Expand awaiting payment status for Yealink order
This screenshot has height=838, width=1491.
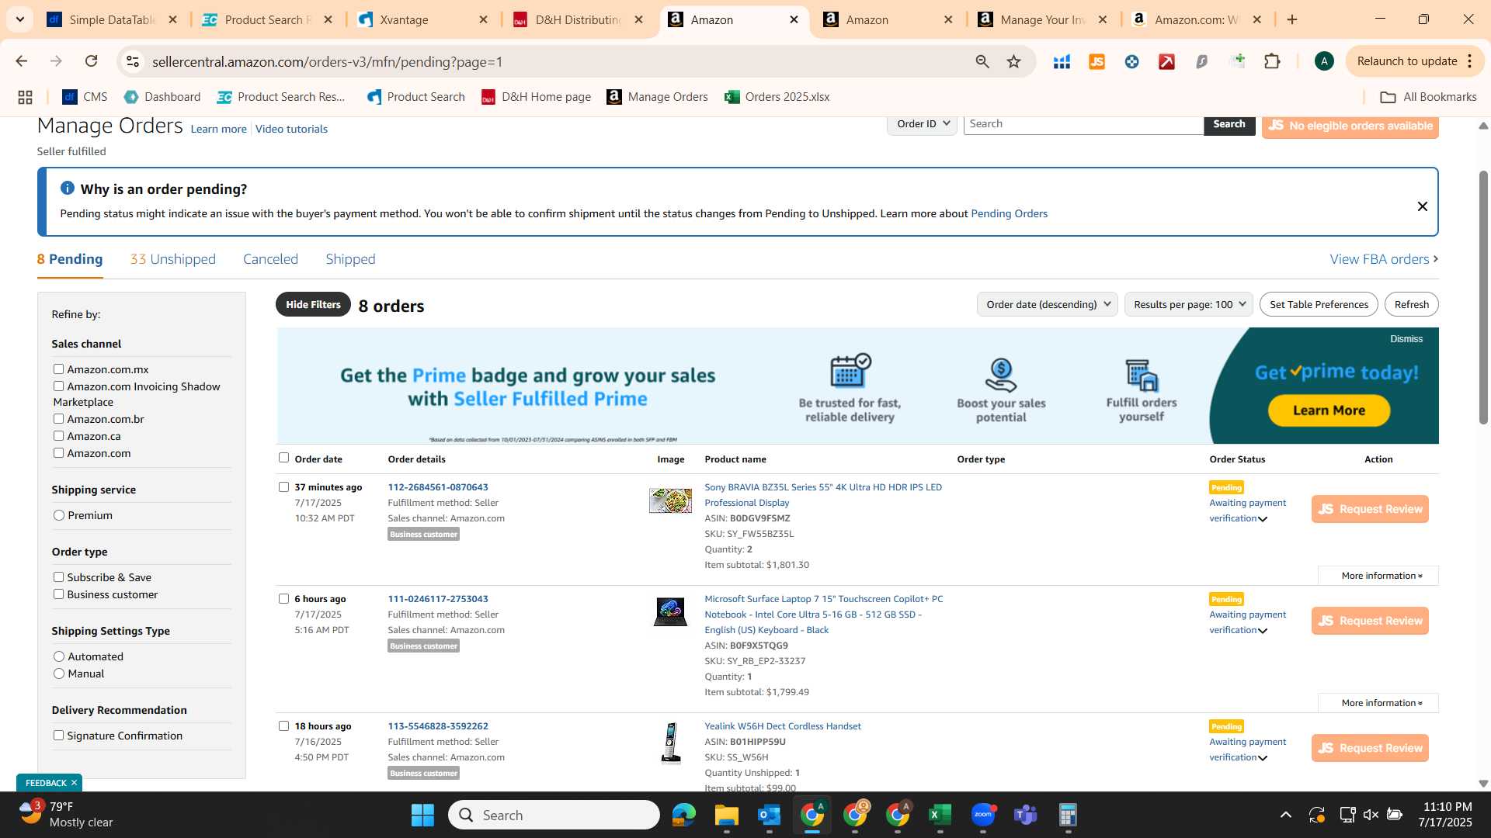click(1263, 758)
